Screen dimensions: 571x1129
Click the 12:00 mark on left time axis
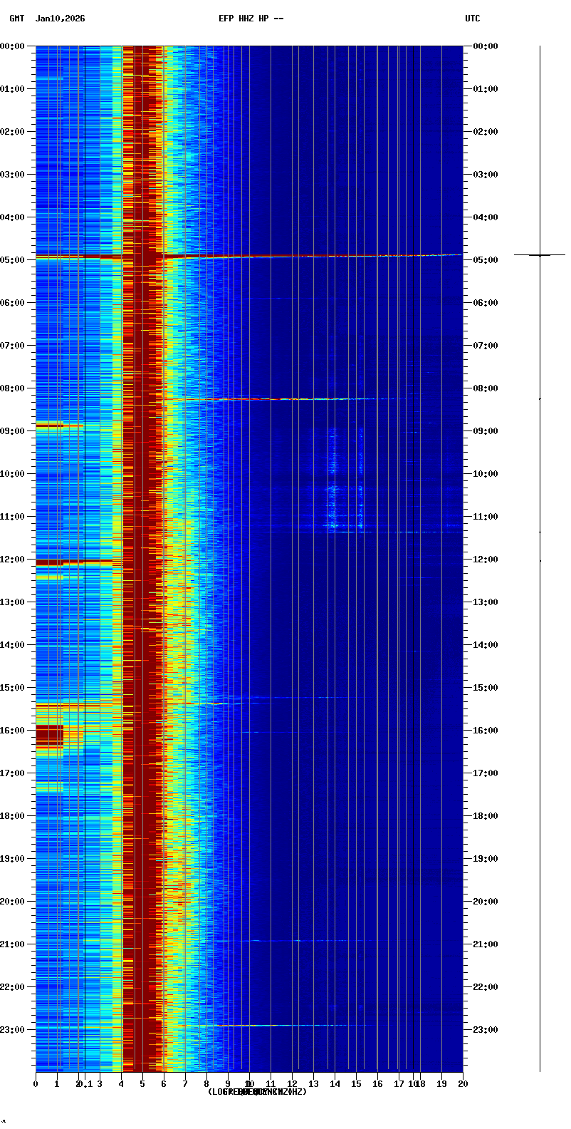[13, 560]
